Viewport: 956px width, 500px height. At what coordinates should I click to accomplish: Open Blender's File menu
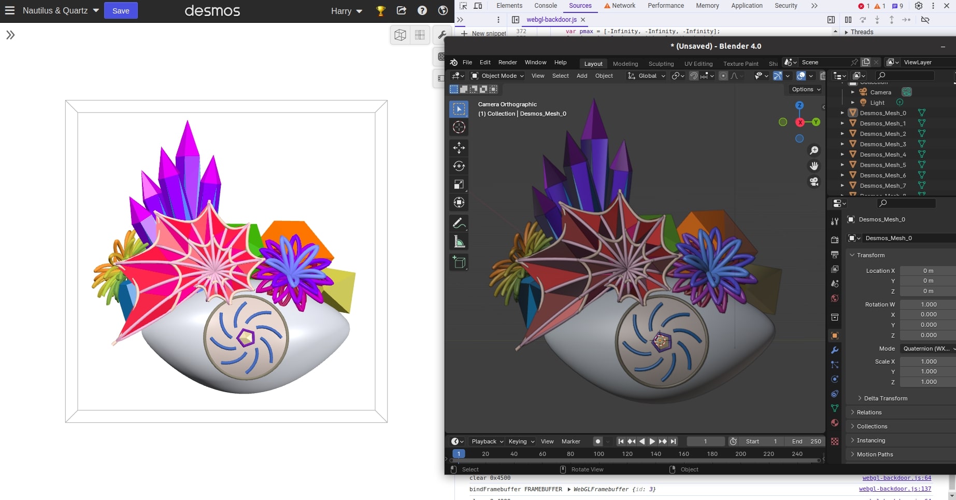pyautogui.click(x=467, y=62)
